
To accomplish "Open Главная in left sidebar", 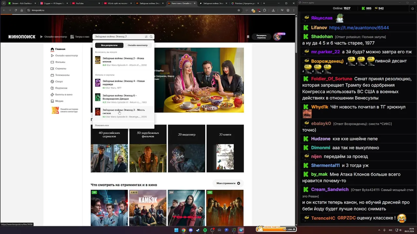I will tap(58, 49).
